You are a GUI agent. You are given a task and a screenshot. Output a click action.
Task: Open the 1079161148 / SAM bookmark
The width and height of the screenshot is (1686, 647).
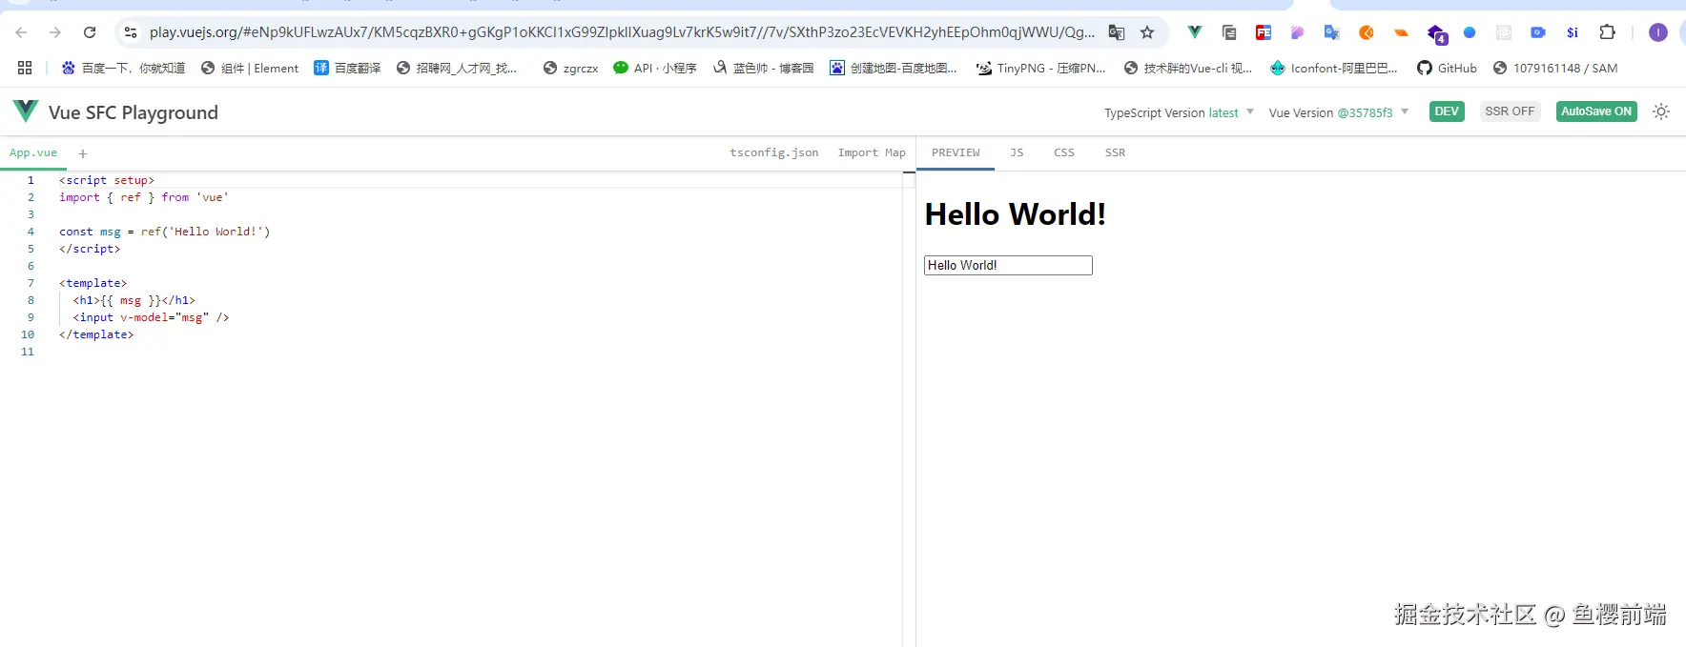1555,68
